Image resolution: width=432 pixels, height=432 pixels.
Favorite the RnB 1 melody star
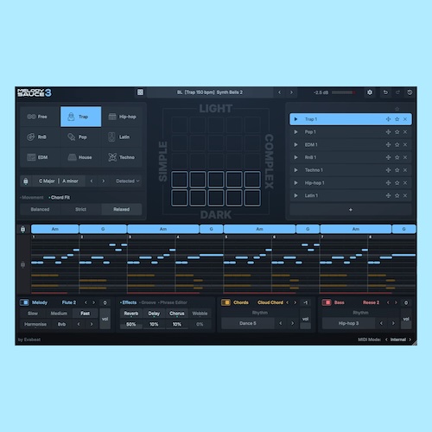pos(397,157)
